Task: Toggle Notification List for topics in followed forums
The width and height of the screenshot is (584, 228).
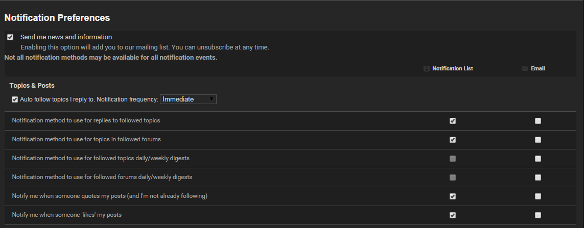Action: click(453, 140)
